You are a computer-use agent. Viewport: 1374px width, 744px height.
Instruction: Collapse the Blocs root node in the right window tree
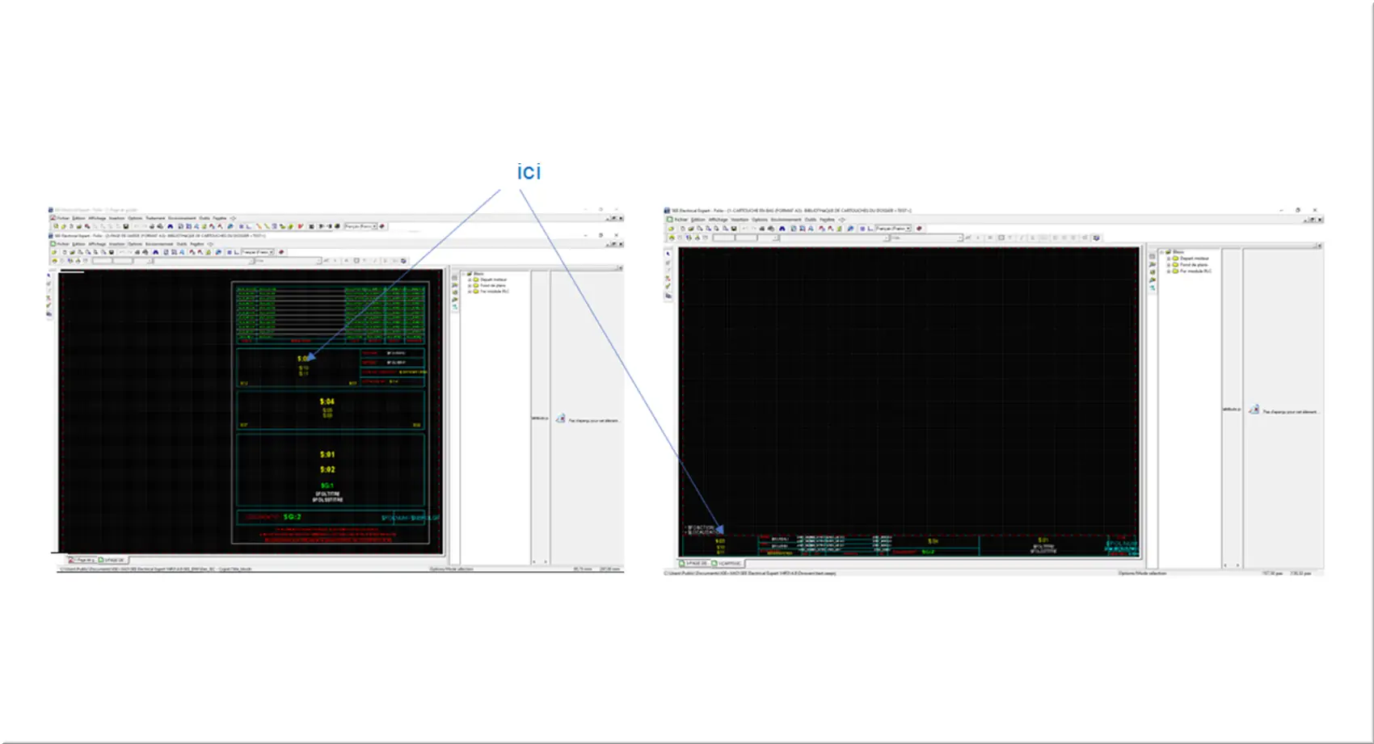tap(1161, 252)
